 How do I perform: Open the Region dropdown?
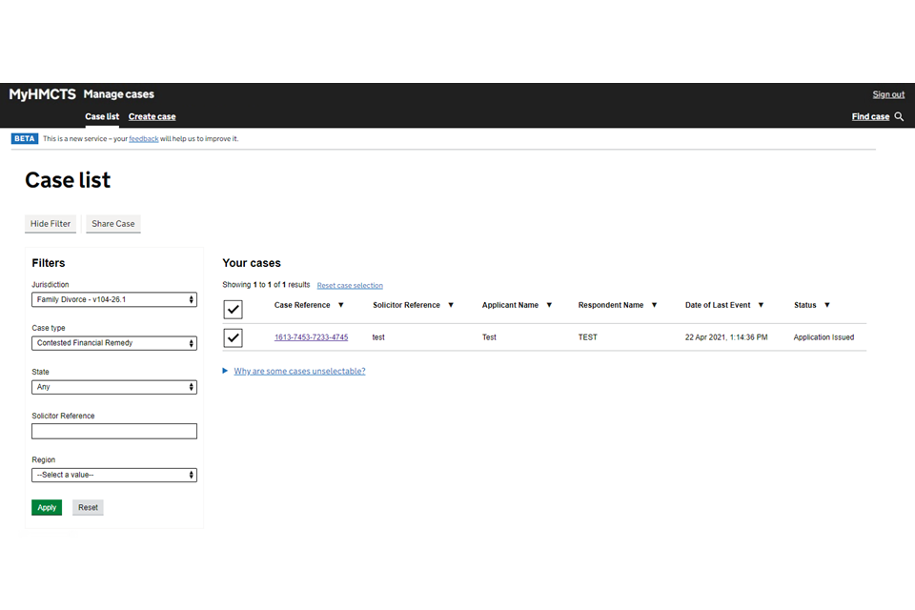coord(114,475)
